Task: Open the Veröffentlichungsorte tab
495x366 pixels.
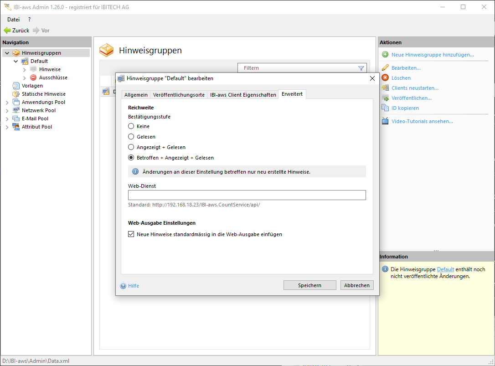Action: [x=179, y=95]
